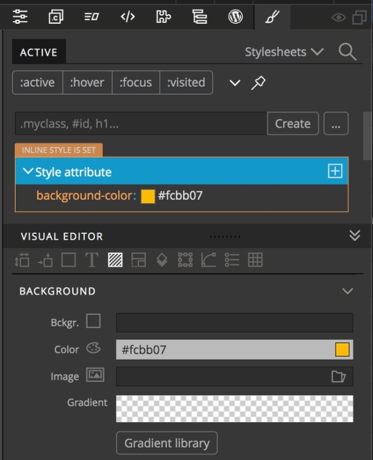Open the WordPress panel icon
373x460 pixels.
[x=235, y=16]
